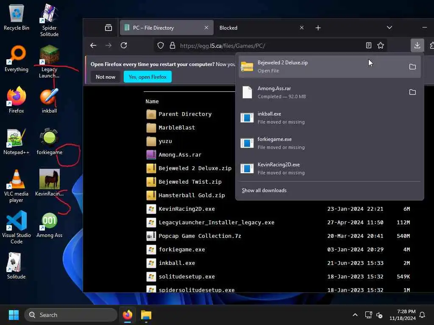Download LegacyLauncher_Installer_legacy.exe
The height and width of the screenshot is (325, 434).
click(217, 223)
